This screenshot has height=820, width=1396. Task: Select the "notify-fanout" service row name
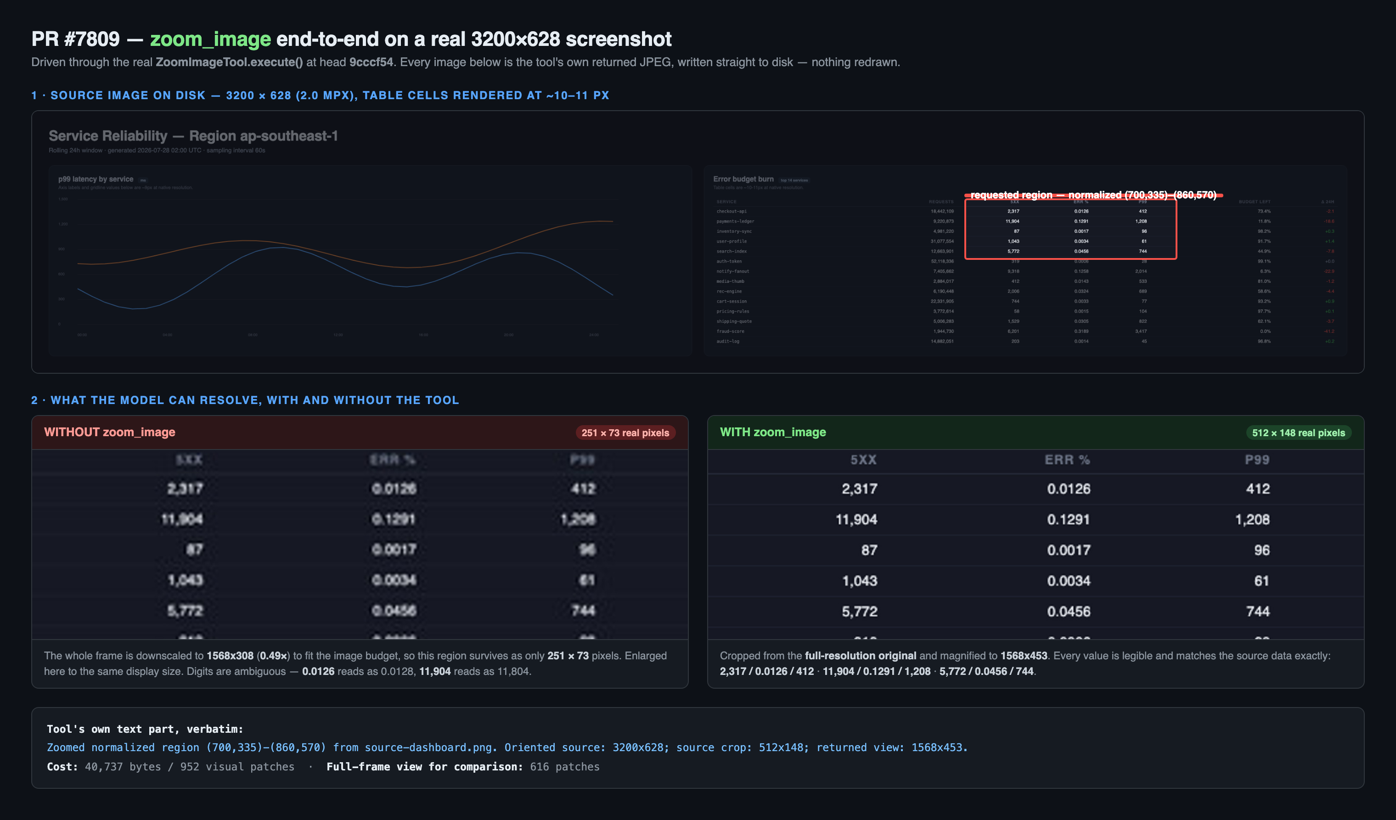click(732, 271)
